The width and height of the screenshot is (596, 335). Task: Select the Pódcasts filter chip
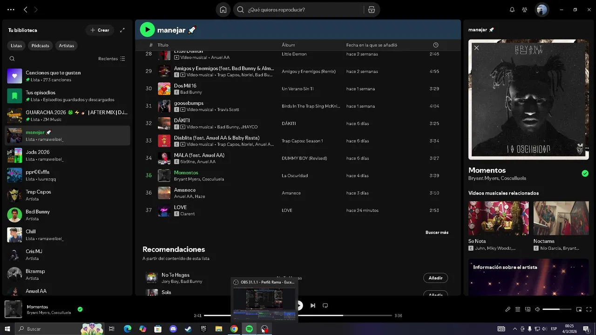(x=41, y=46)
